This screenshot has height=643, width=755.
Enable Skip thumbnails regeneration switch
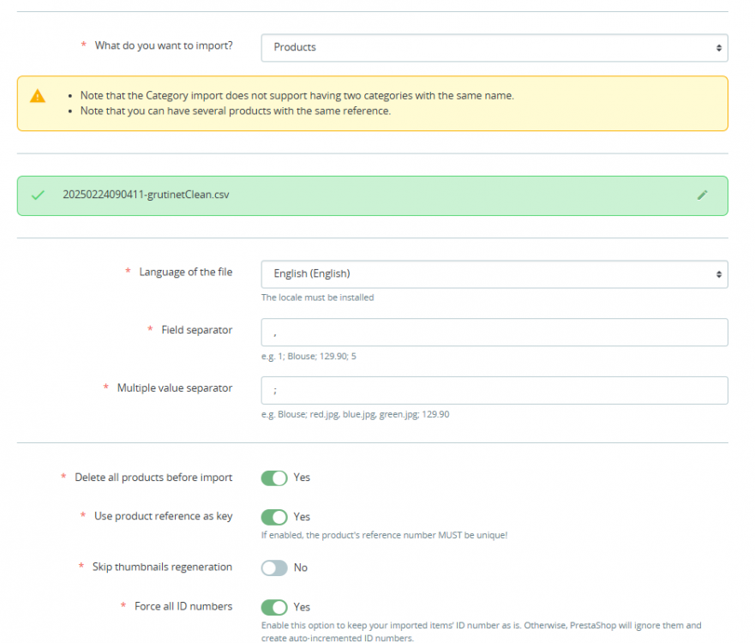click(x=274, y=568)
